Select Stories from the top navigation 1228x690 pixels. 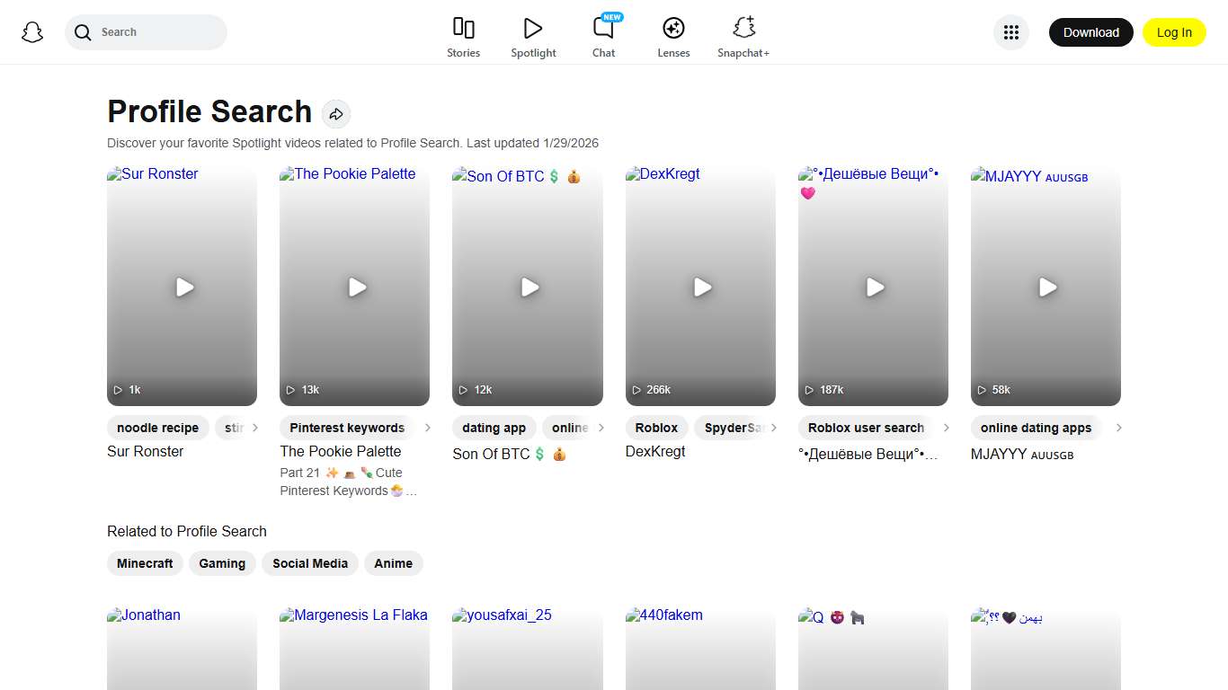[x=463, y=28]
